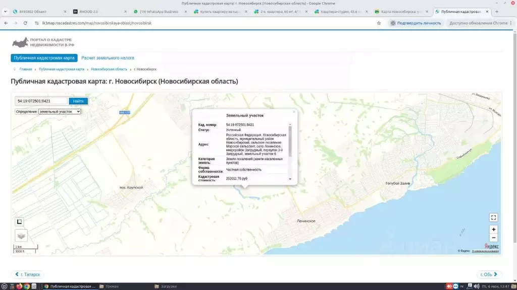Close the RHOOD 2.0 tab
This screenshot has height=290, width=517.
[x=125, y=12]
